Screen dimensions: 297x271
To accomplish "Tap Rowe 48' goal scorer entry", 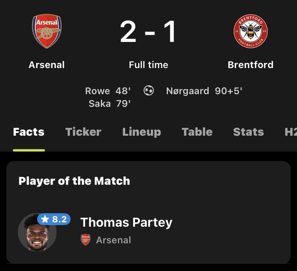I will (107, 91).
